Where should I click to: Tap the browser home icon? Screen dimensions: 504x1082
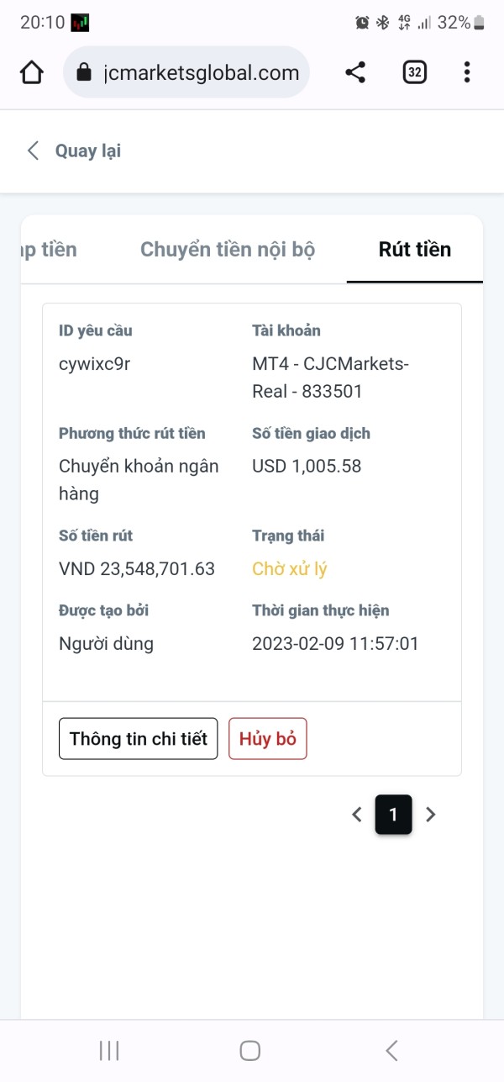pyautogui.click(x=32, y=73)
